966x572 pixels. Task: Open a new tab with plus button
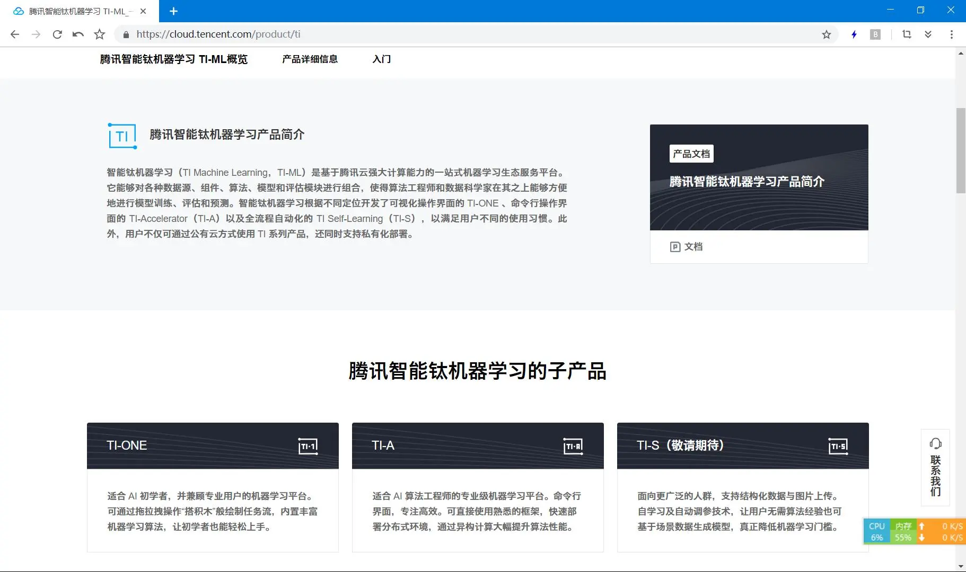[x=173, y=11]
